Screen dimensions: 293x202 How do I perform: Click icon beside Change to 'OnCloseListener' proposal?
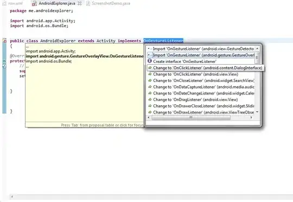coord(150,80)
